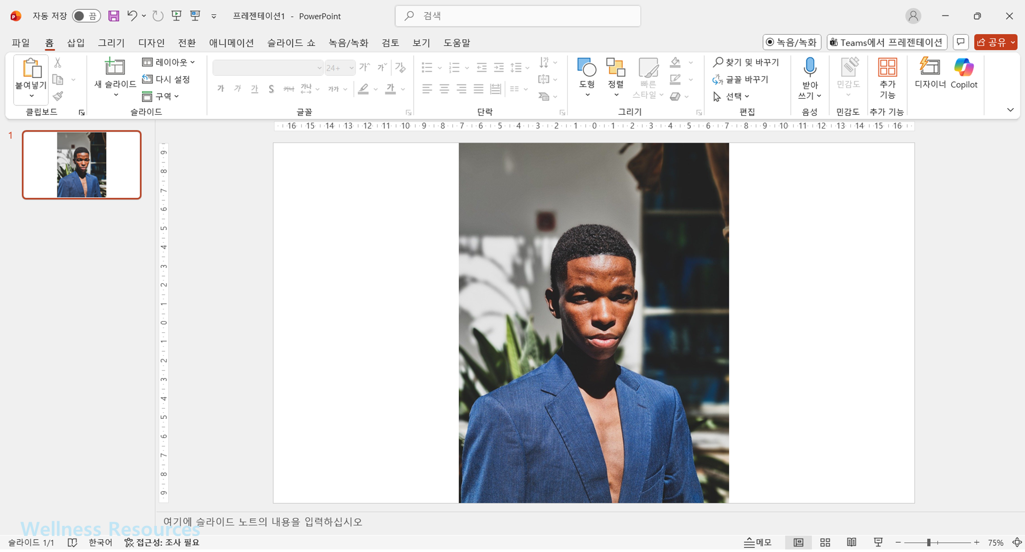Toggle Underline formatting
Image resolution: width=1025 pixels, height=552 pixels.
click(255, 89)
